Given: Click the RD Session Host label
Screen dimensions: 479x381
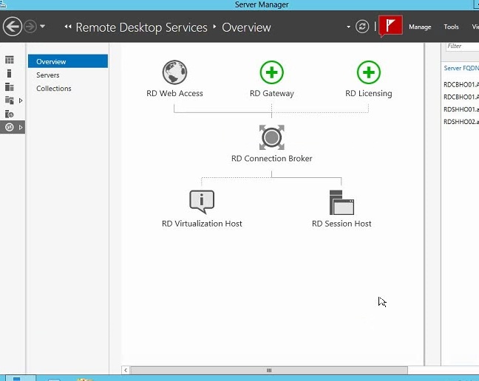Looking at the screenshot, I should [342, 224].
